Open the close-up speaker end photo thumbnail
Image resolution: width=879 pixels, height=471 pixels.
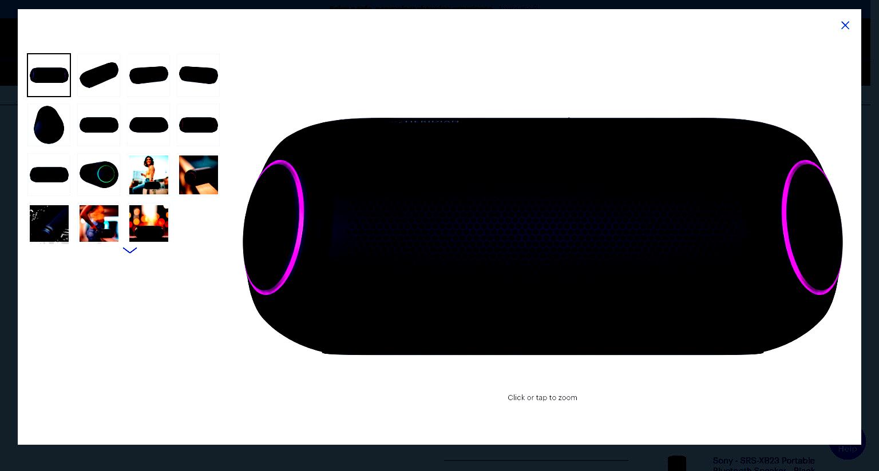coord(199,174)
